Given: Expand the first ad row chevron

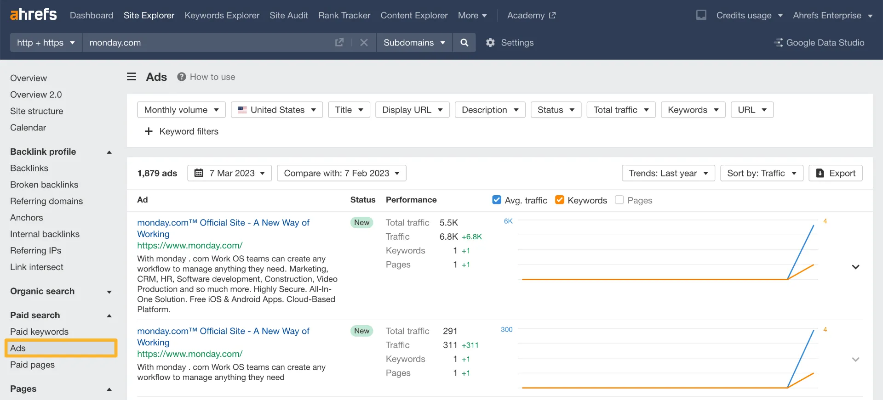Looking at the screenshot, I should 855,267.
